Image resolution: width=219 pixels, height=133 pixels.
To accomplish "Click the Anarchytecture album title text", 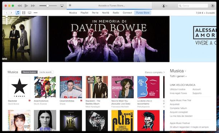I will click(41, 101).
